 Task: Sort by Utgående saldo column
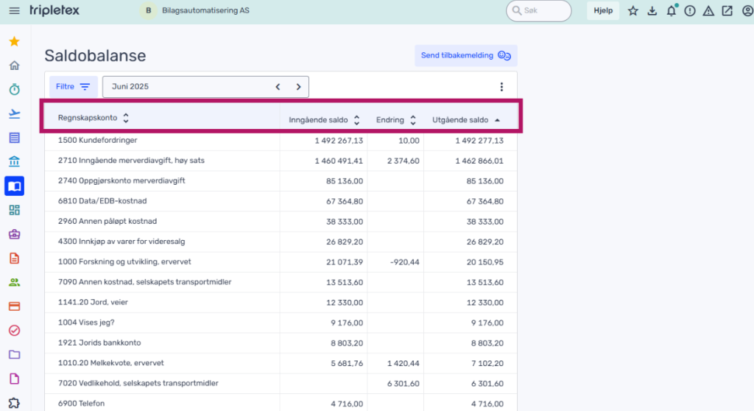click(x=466, y=120)
